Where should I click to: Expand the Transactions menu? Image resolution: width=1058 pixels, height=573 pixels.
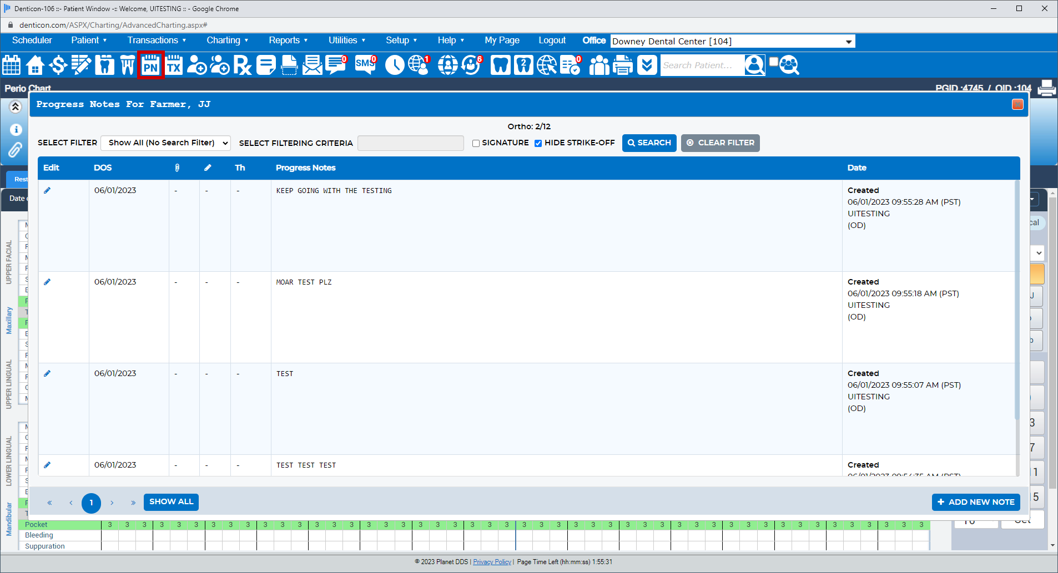click(x=157, y=40)
